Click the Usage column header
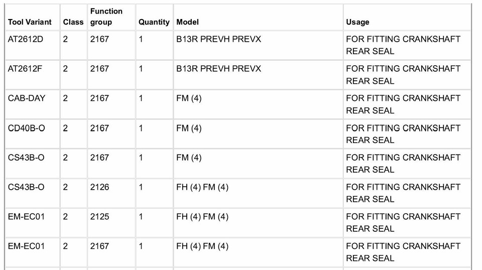 [357, 22]
